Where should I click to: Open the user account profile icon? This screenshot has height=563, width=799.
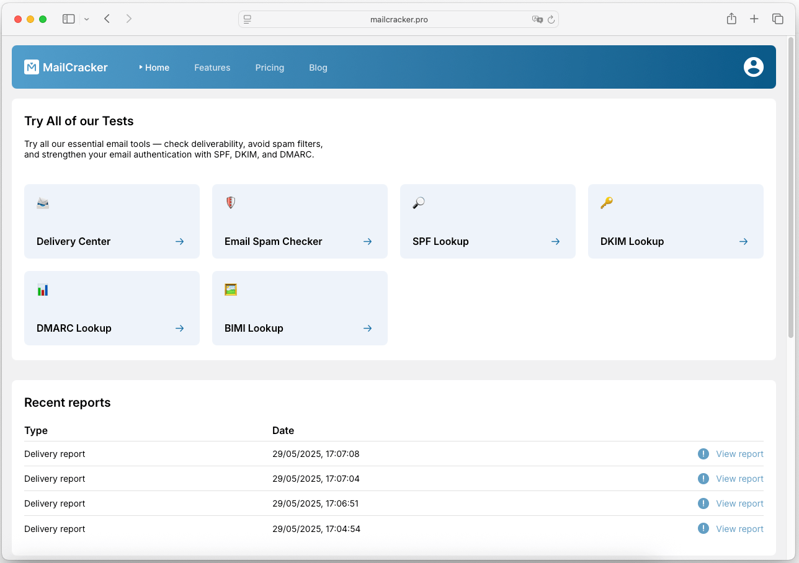pos(753,67)
